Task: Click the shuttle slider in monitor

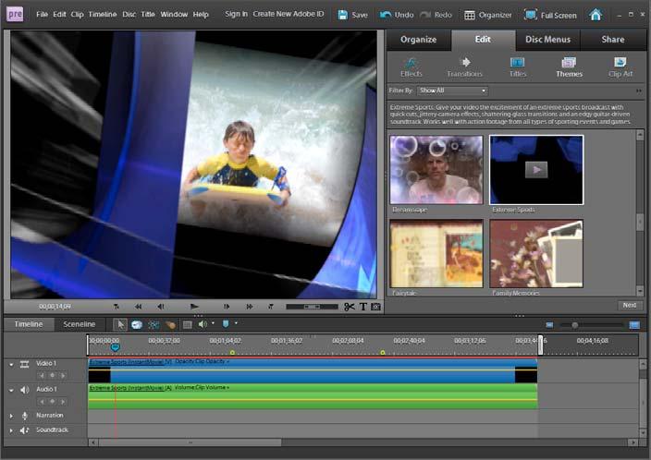Action: [x=312, y=307]
